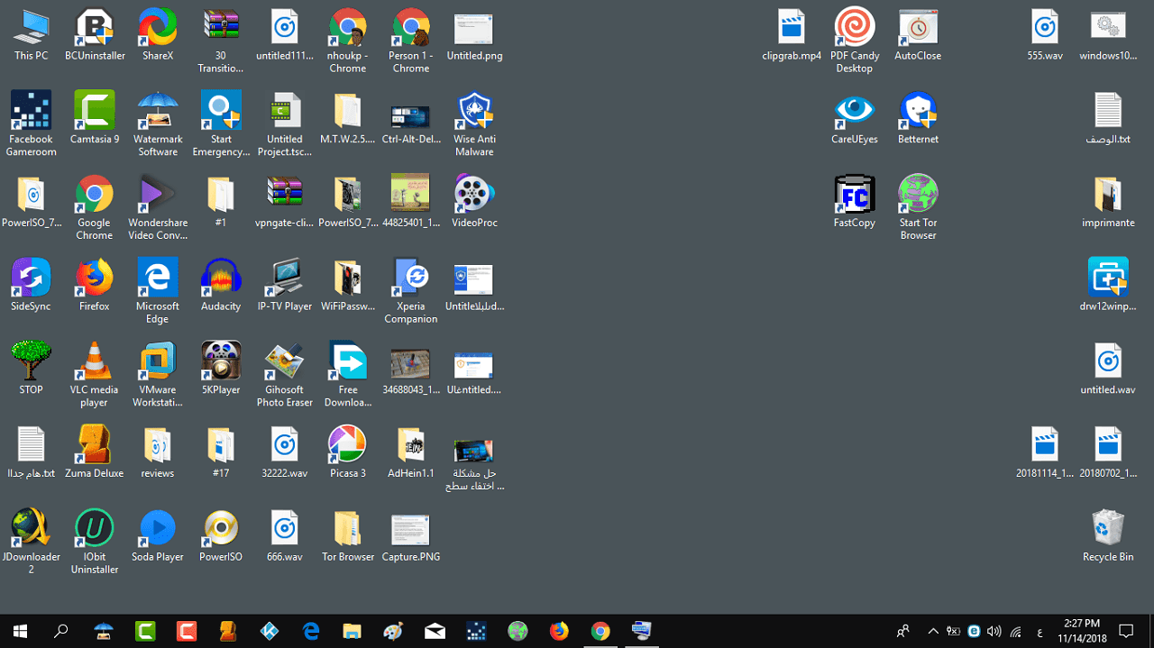The image size is (1154, 648).
Task: Select the AdHein1.1 folder
Action: coord(411,453)
